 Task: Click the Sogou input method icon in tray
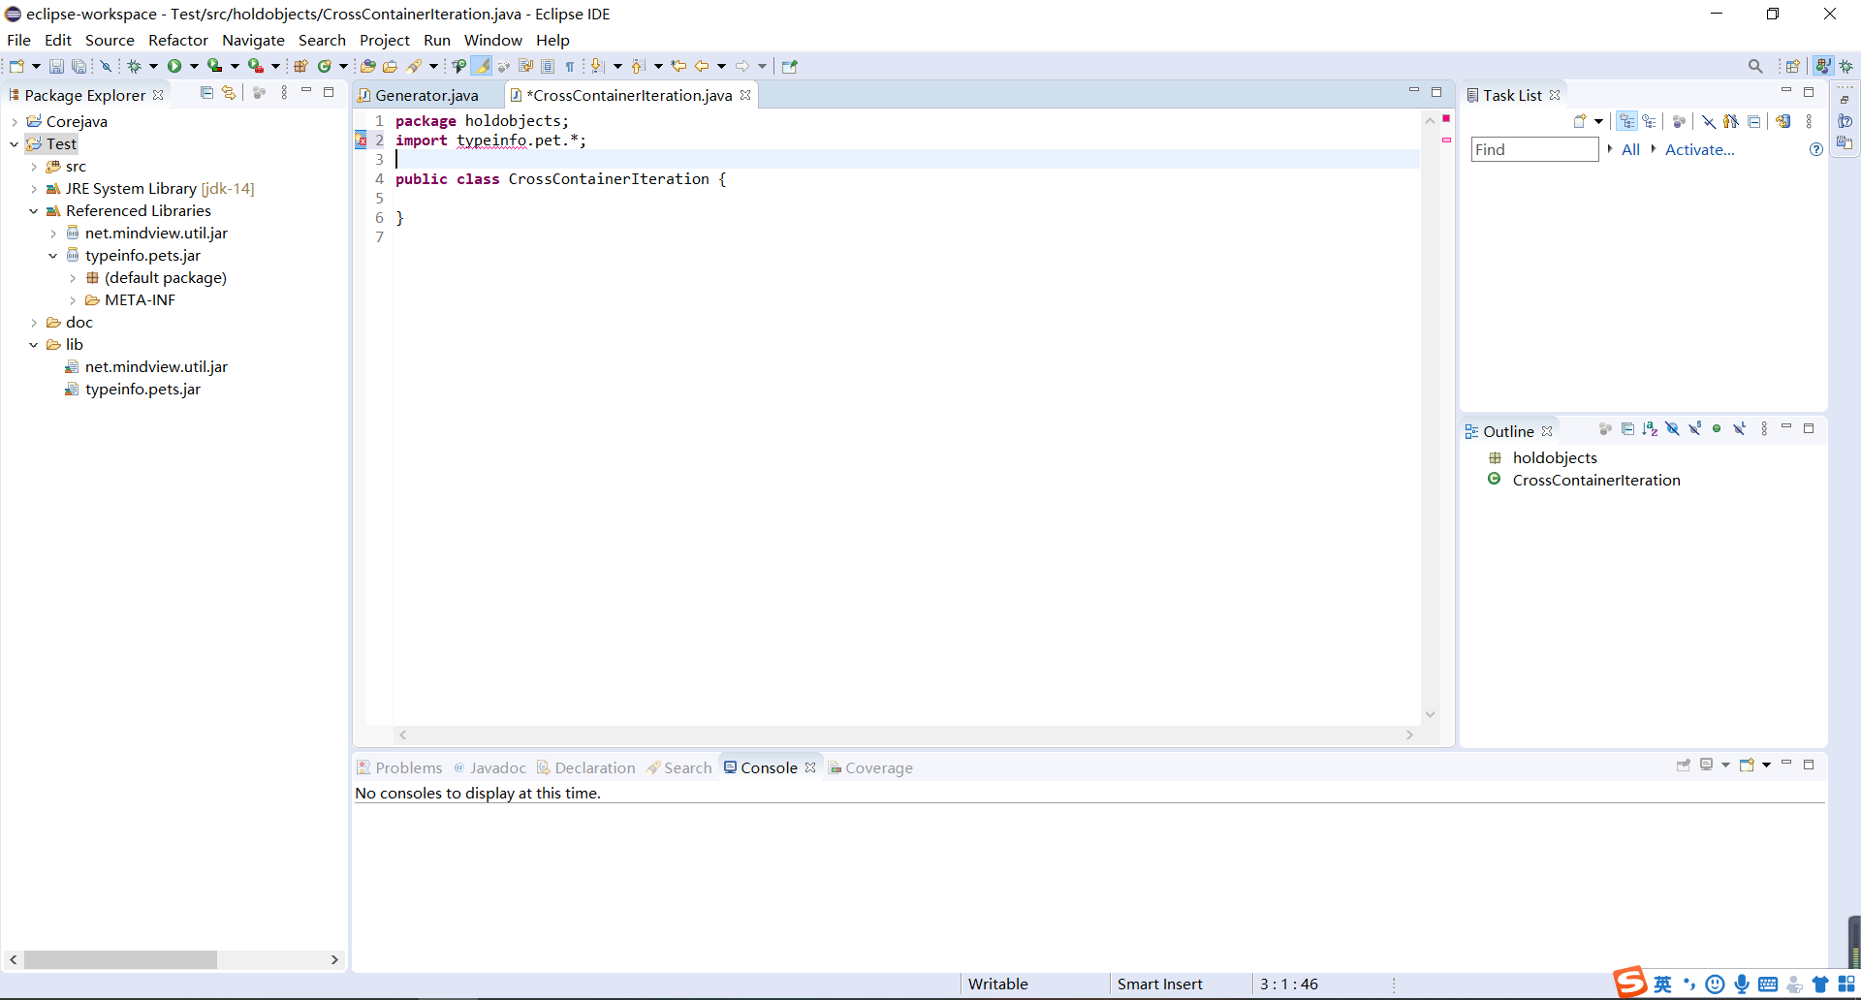point(1630,983)
